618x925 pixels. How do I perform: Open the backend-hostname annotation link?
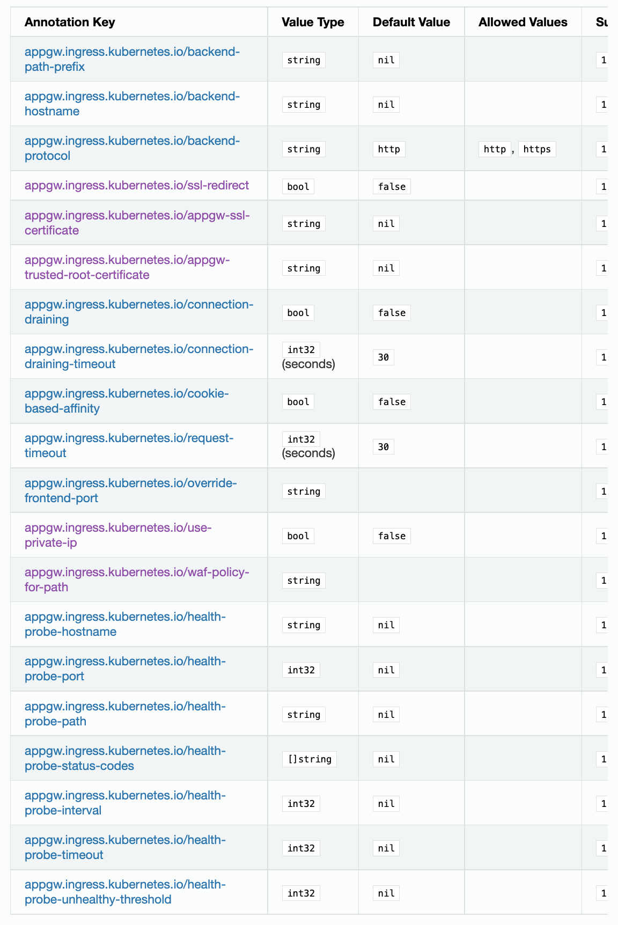coord(132,104)
